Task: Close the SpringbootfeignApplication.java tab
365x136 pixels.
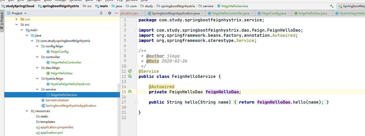Action: click(202, 13)
